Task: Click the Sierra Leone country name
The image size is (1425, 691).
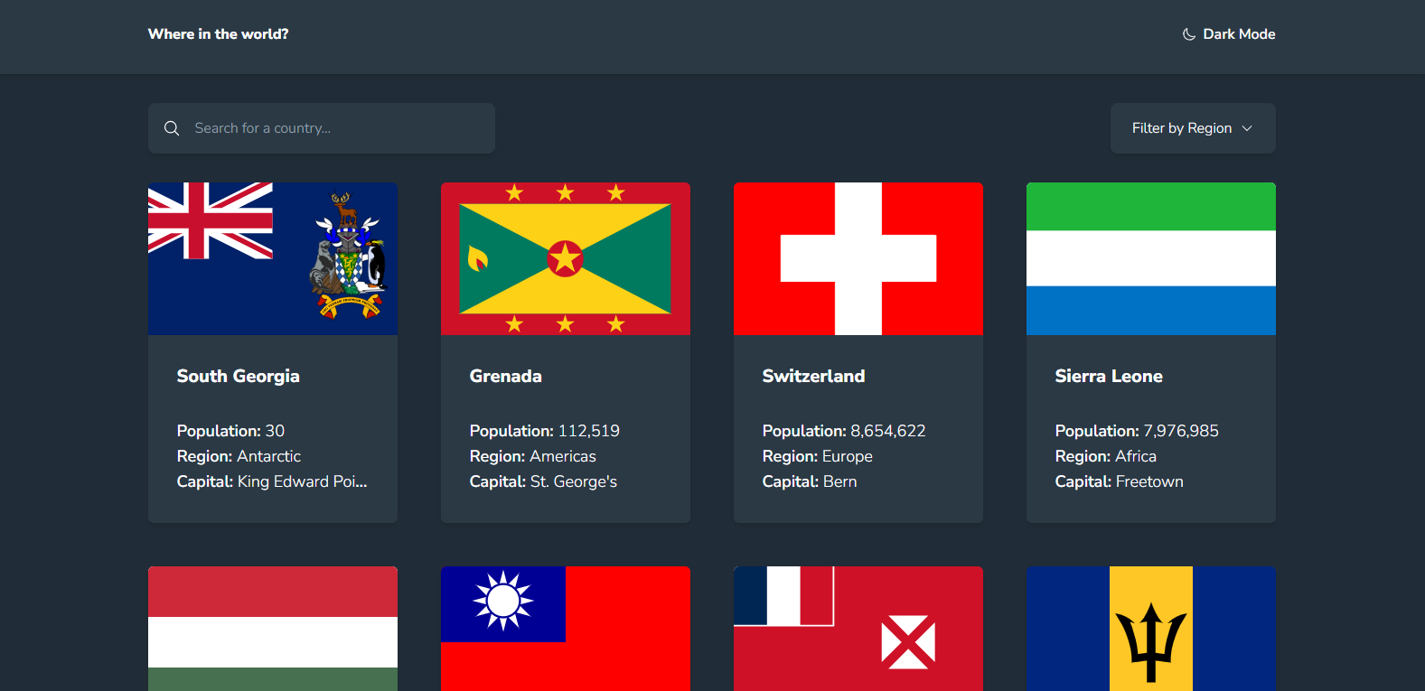Action: (1109, 377)
